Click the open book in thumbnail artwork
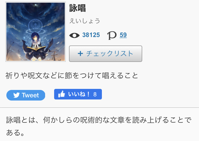This screenshot has width=199, height=141. click(x=36, y=49)
